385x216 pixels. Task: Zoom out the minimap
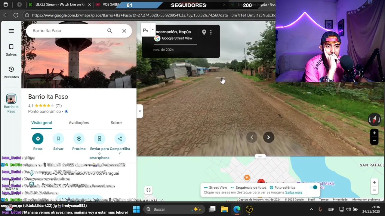[374, 190]
